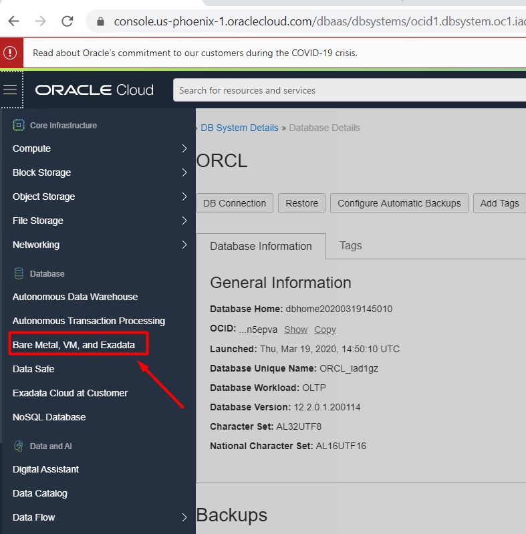This screenshot has width=526, height=534.
Task: Open Data Catalog menu item
Action: 40,493
